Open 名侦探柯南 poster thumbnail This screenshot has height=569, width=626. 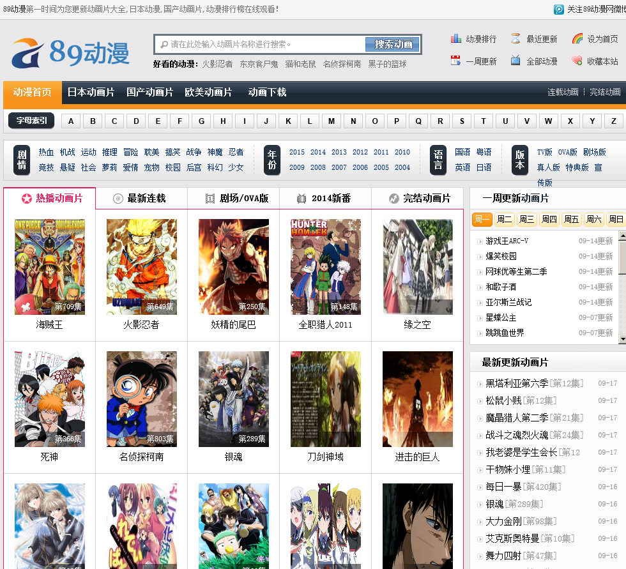pyautogui.click(x=142, y=399)
